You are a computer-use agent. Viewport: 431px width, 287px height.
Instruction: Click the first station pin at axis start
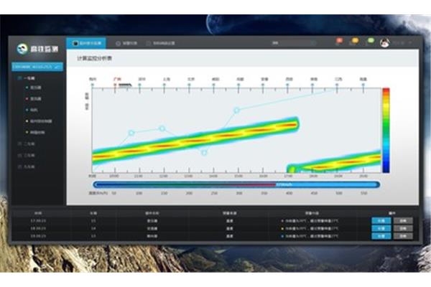pyautogui.click(x=93, y=85)
